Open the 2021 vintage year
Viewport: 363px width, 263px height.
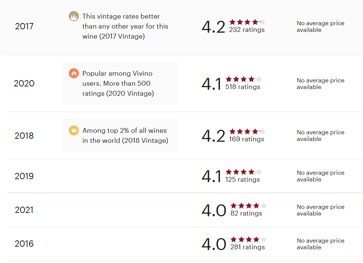[x=24, y=210]
